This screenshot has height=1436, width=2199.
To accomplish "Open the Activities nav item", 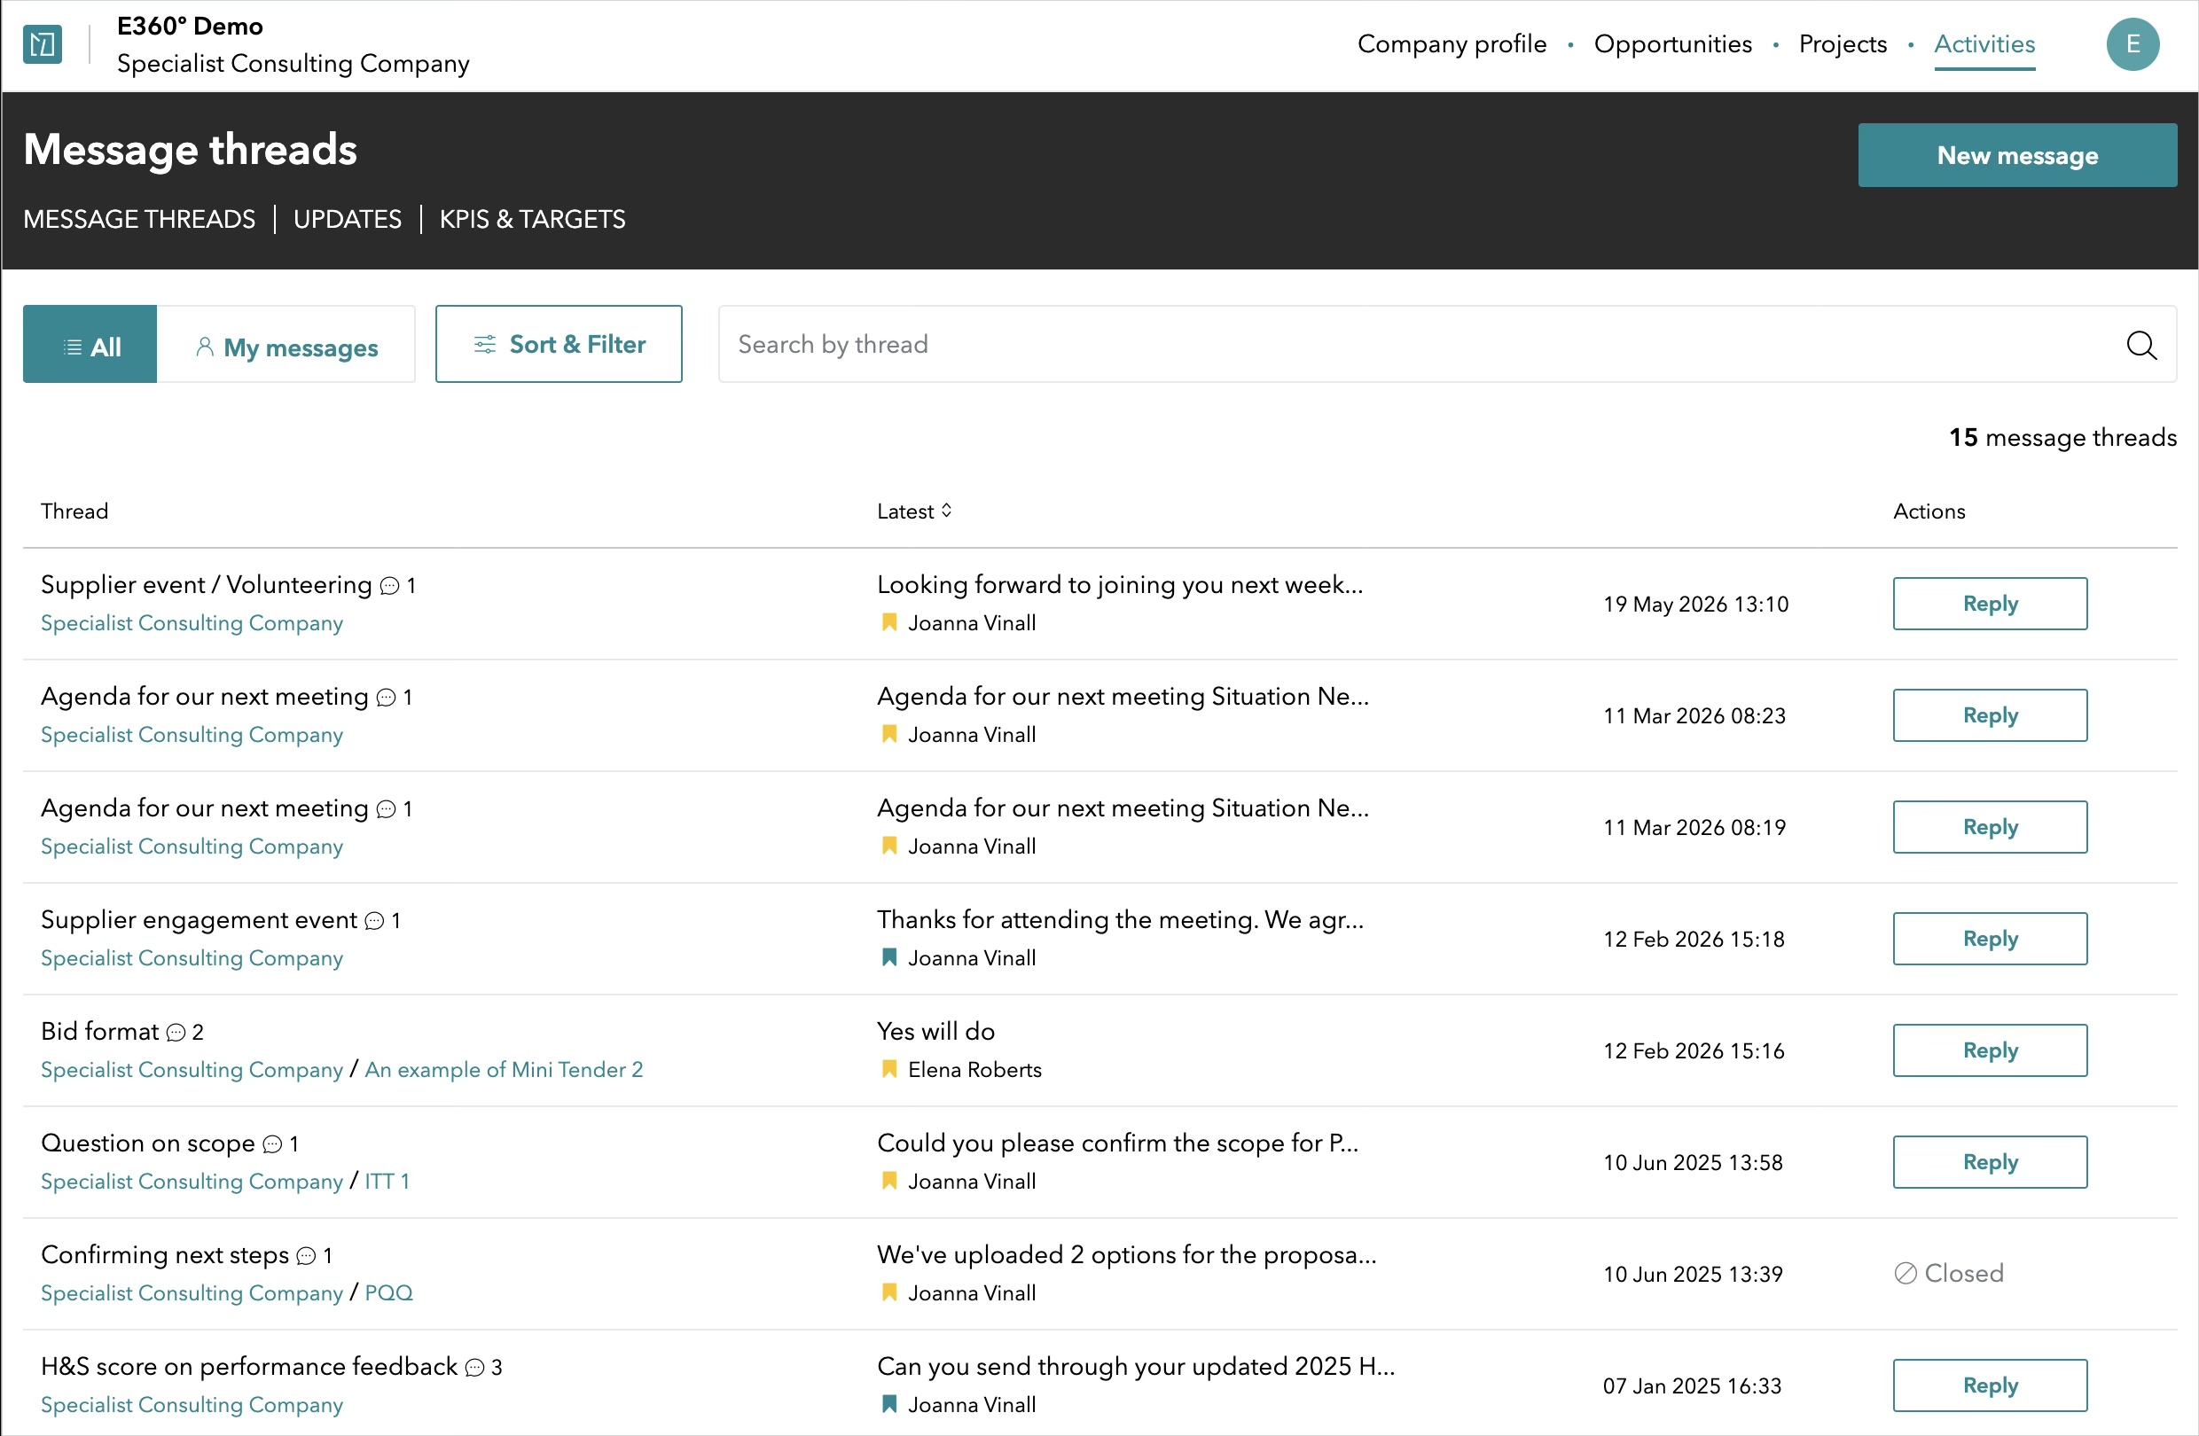I will (1984, 44).
